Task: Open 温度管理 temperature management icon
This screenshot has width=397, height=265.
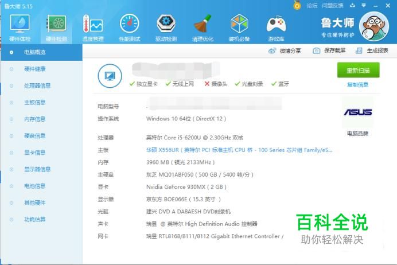Action: point(93,28)
